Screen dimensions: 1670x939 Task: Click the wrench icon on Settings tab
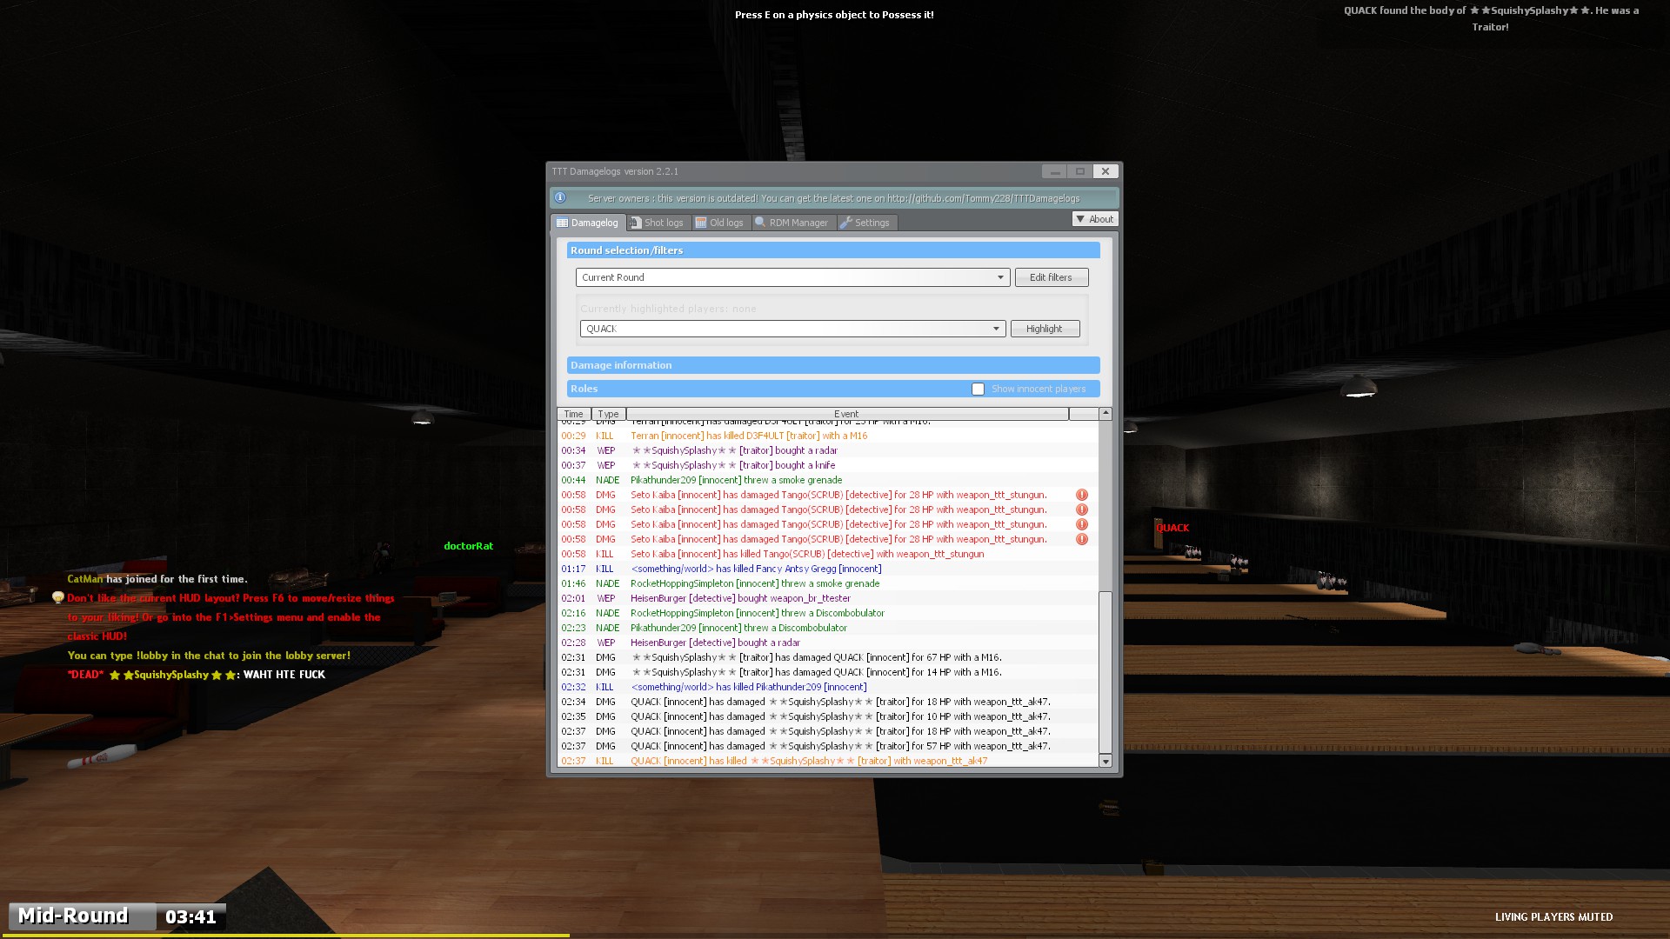point(845,223)
